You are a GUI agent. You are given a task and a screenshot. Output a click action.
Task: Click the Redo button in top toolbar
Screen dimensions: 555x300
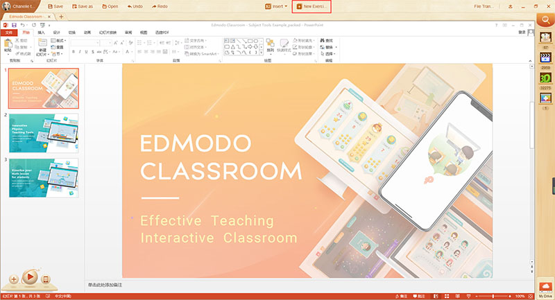click(x=160, y=6)
